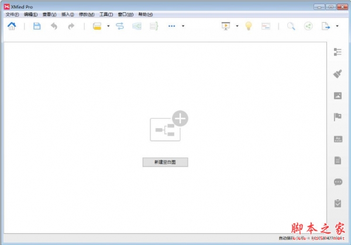Open the Format brush panel
The width and height of the screenshot is (351, 245).
[x=338, y=74]
